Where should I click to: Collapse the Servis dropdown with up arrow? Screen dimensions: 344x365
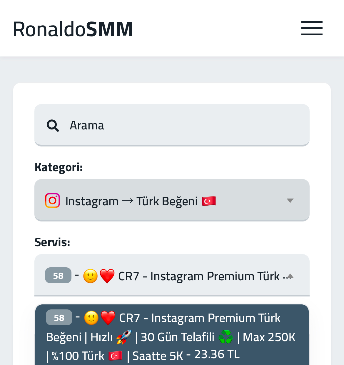click(x=290, y=276)
